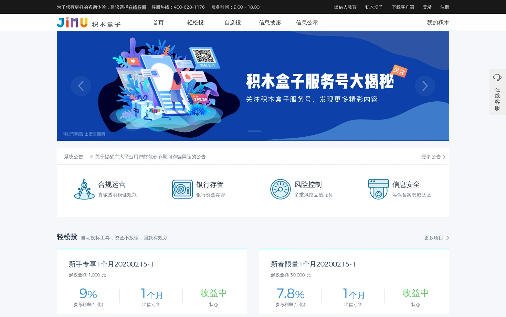
Task: Click the 银行存管 heading text
Action: [x=210, y=184]
